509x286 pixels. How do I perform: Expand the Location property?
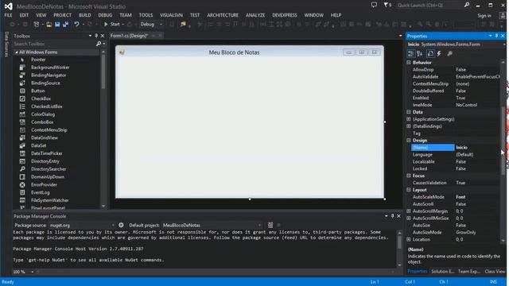[x=409, y=240]
